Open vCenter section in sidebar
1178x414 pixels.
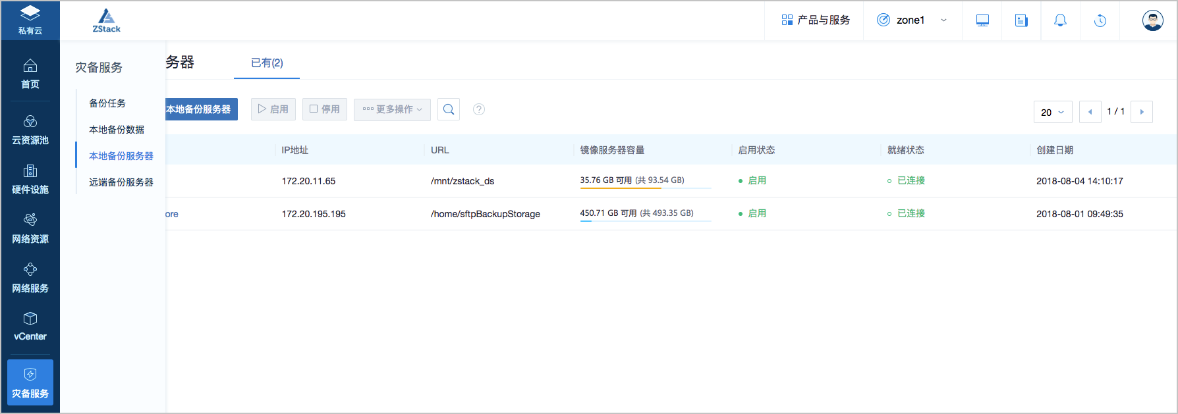pyautogui.click(x=30, y=327)
